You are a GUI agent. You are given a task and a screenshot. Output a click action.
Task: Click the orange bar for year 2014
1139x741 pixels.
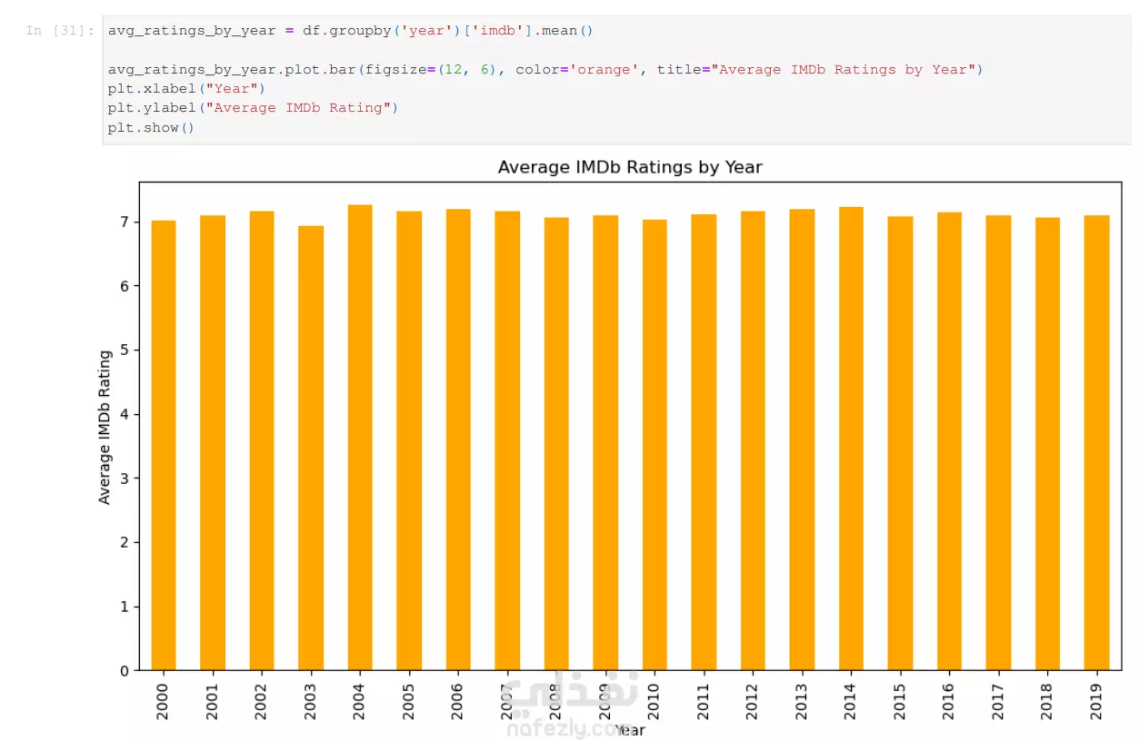coord(851,439)
